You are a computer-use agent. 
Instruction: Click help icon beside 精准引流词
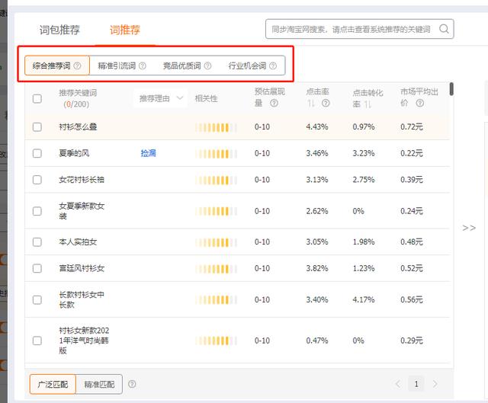pos(143,66)
